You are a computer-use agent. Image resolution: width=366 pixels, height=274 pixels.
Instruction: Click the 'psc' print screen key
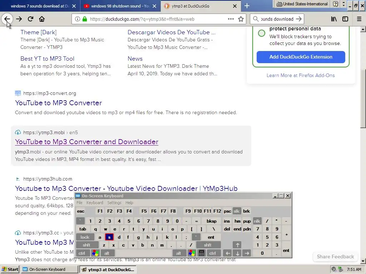pos(227,211)
